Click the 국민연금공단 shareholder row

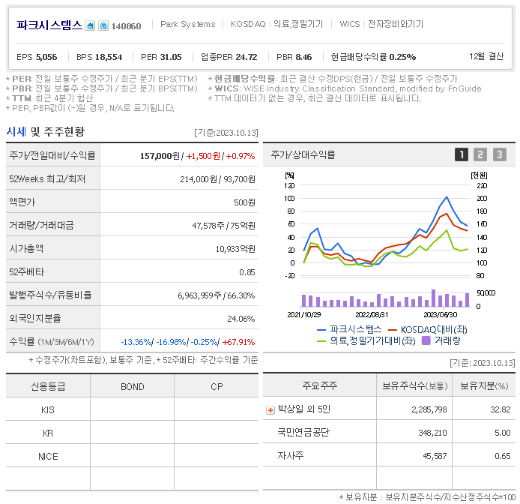(x=390, y=432)
